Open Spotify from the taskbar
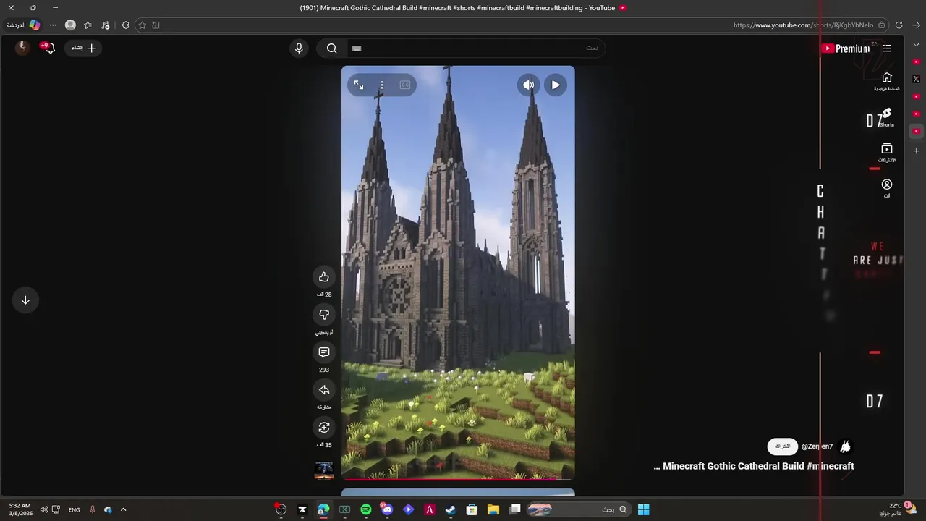Viewport: 926px width, 521px height. (366, 509)
